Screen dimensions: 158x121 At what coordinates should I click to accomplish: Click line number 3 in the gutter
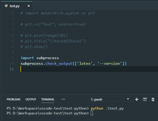click(x=13, y=24)
